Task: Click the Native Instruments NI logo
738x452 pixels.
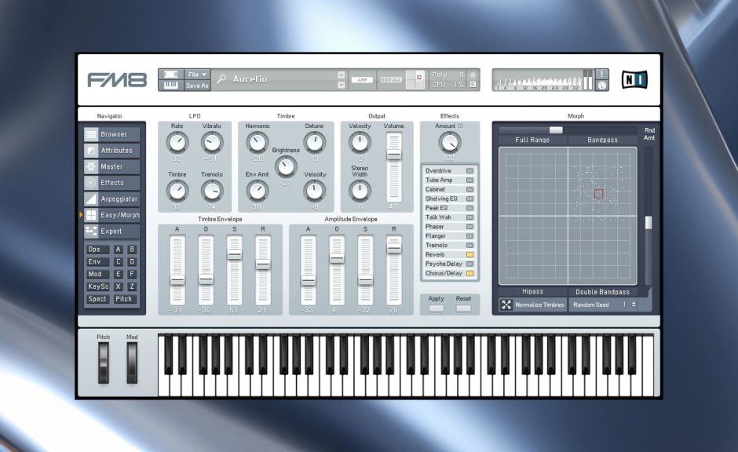Action: coord(633,79)
